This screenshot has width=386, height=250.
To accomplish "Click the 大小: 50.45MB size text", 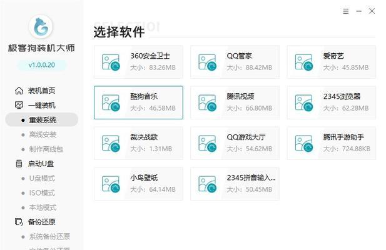I will click(x=250, y=189).
